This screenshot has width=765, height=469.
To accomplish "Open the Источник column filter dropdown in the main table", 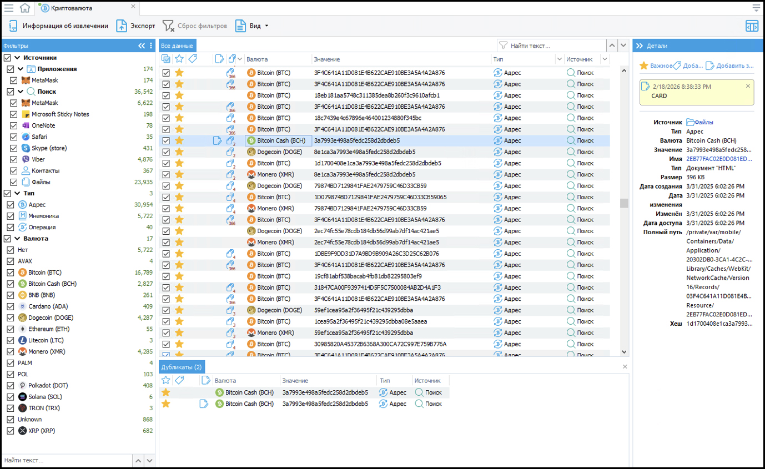I will pos(605,59).
